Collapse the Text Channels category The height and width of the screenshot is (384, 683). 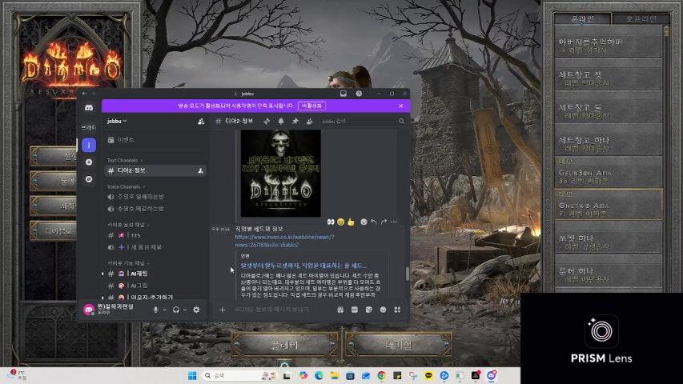124,160
